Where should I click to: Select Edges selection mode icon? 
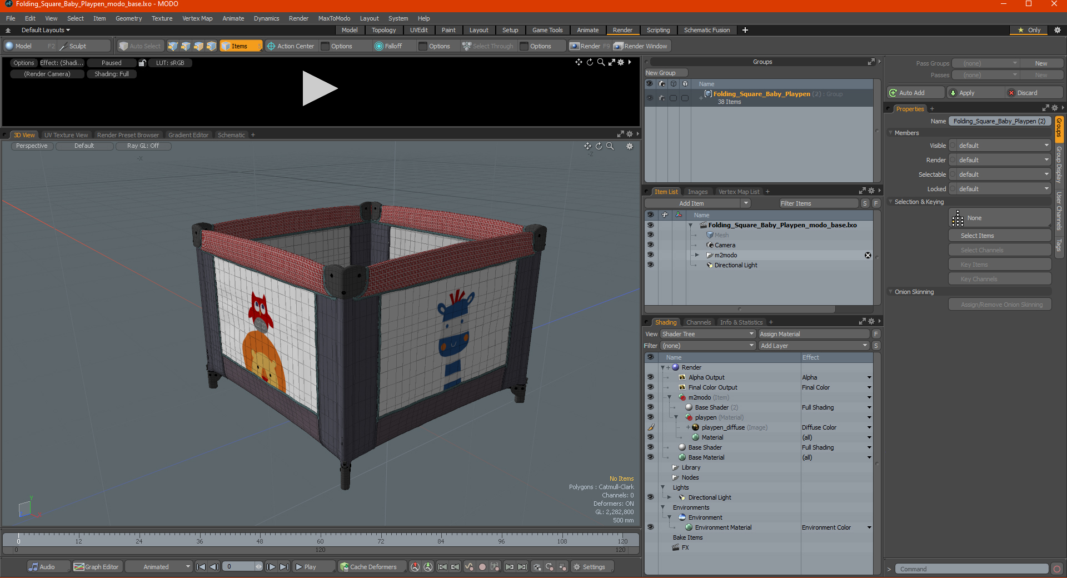[186, 46]
